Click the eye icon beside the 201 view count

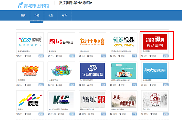click(x=18, y=56)
